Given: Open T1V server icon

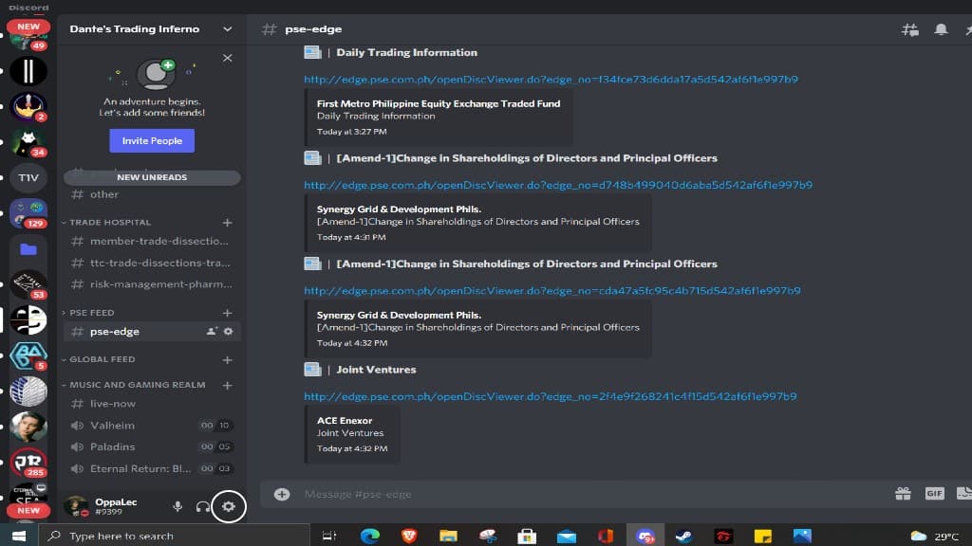Looking at the screenshot, I should click(28, 177).
